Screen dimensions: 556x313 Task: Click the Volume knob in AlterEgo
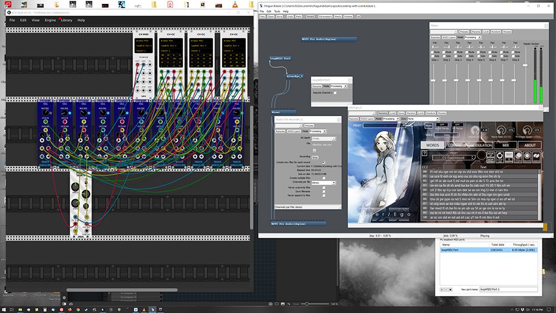tap(475, 131)
